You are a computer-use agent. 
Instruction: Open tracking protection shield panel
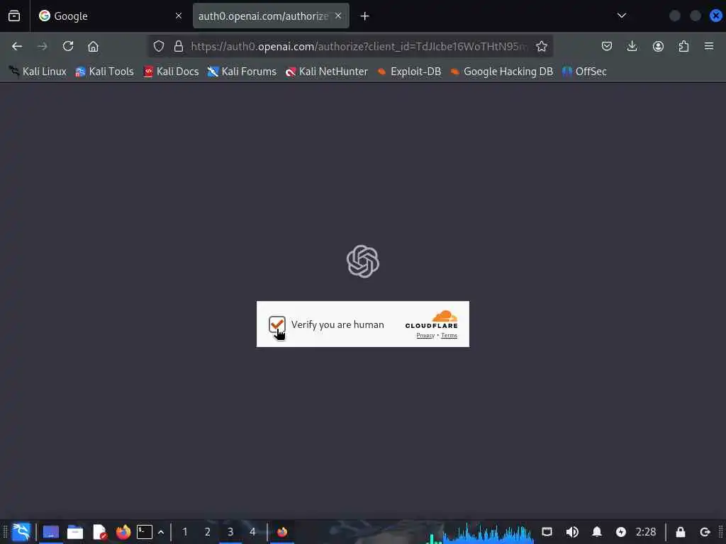click(x=159, y=46)
